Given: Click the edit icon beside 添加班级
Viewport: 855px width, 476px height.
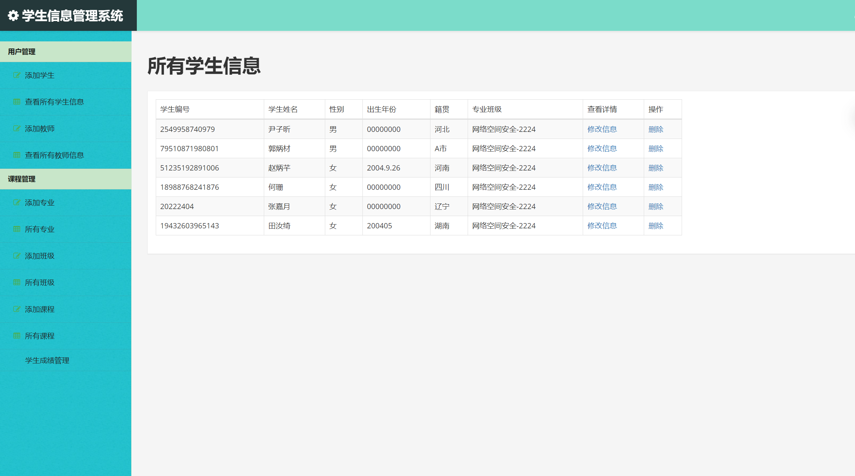Looking at the screenshot, I should (x=16, y=256).
